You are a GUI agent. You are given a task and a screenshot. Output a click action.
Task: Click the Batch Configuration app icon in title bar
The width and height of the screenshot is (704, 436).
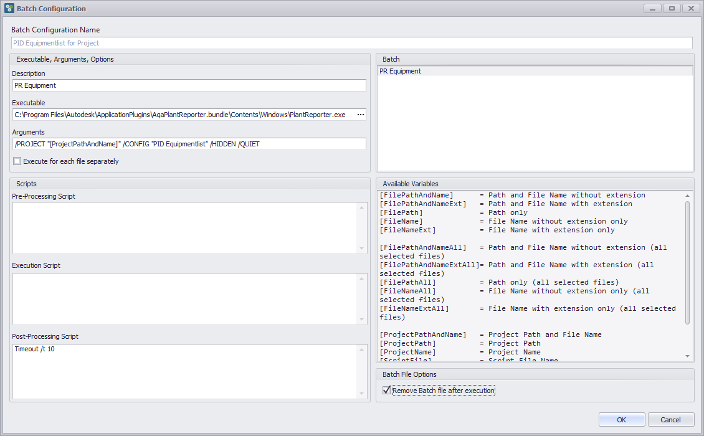coord(9,9)
